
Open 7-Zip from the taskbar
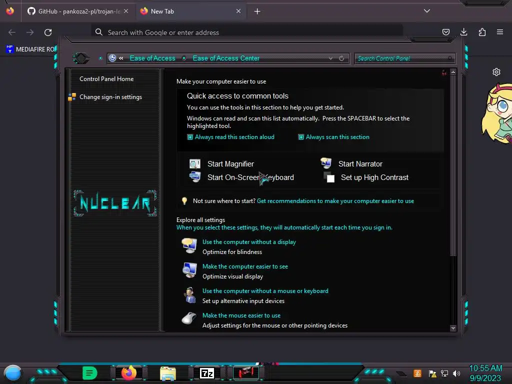[207, 373]
